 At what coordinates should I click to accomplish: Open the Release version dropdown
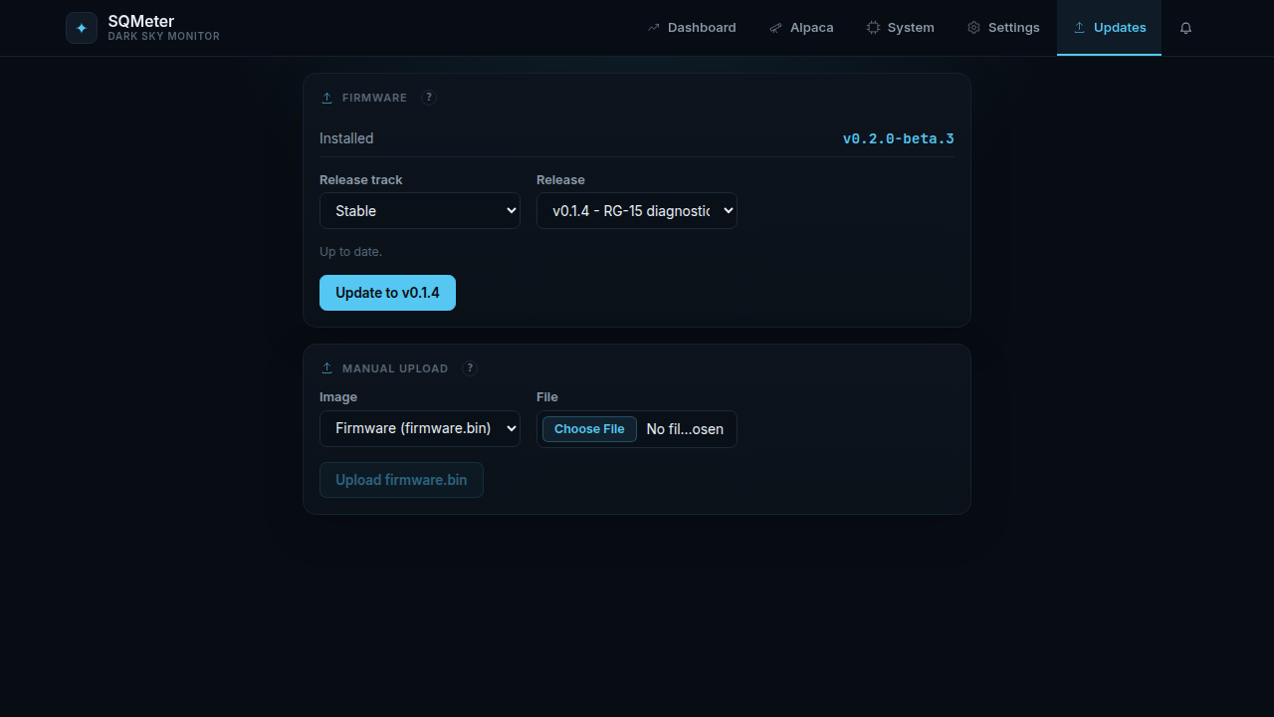point(637,211)
